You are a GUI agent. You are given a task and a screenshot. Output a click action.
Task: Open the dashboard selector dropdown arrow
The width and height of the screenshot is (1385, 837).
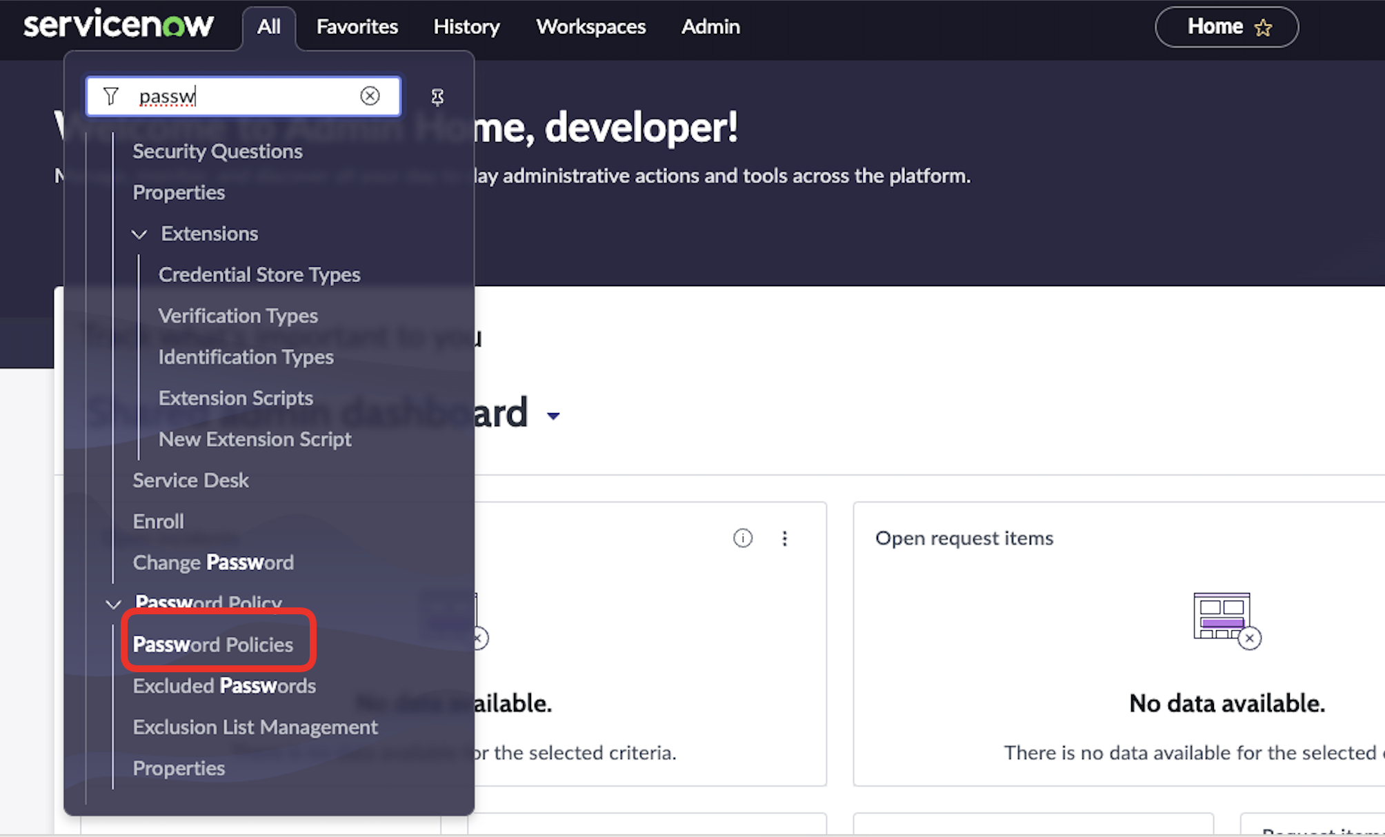coord(553,416)
